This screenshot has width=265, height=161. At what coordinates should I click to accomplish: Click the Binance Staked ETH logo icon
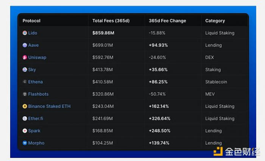click(25, 106)
